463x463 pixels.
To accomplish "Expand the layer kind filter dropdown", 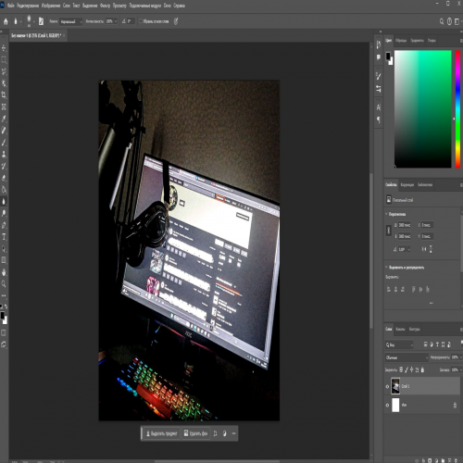I will point(399,344).
